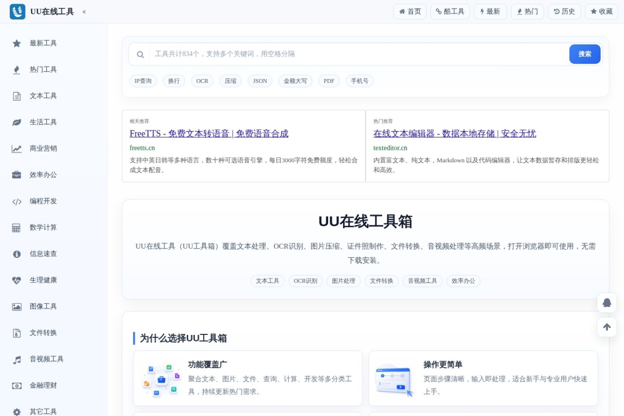Go to 热门 in top navigation
This screenshot has width=624, height=416.
[x=527, y=11]
